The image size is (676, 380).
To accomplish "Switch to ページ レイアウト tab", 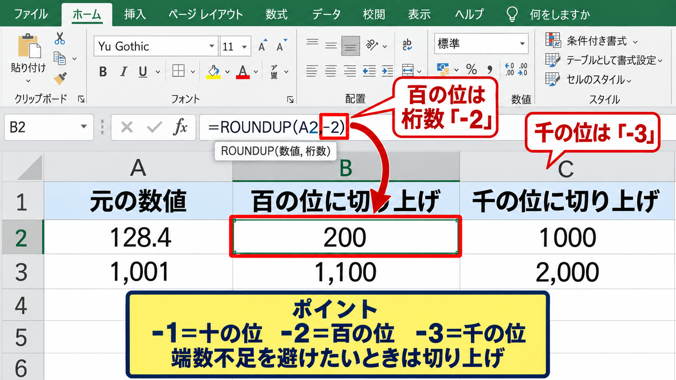I will tap(205, 14).
